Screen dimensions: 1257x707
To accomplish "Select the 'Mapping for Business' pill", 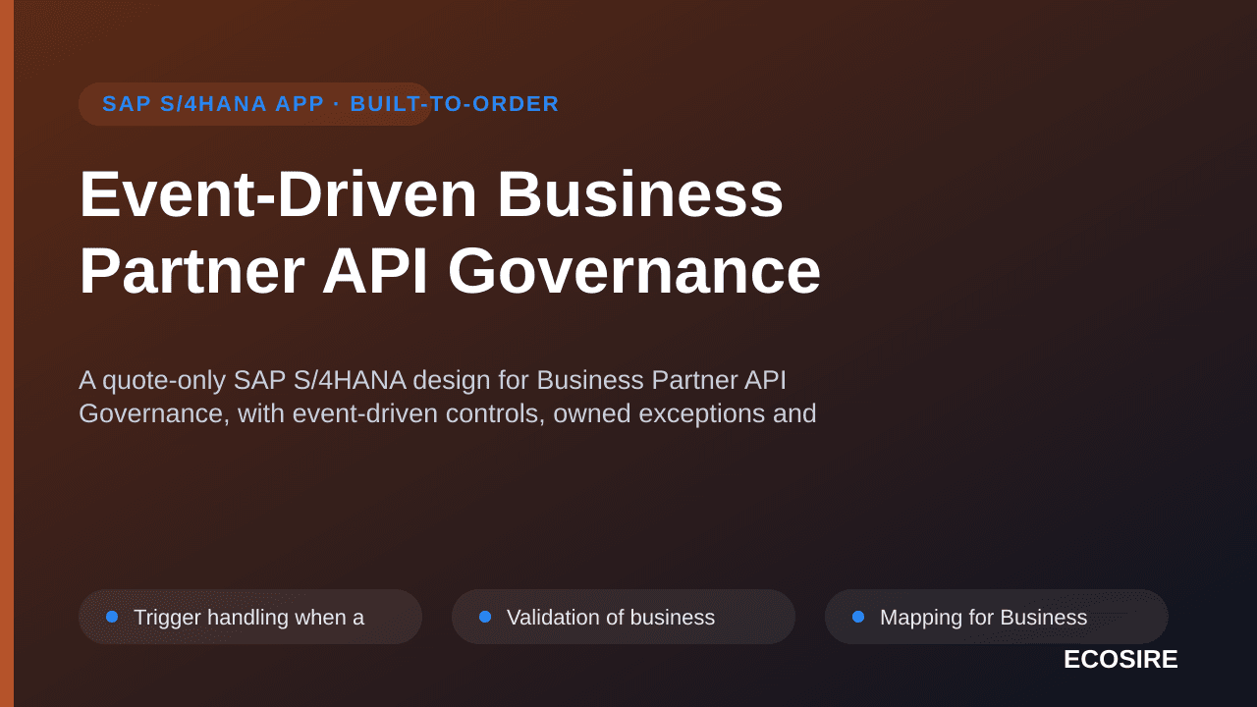I will click(997, 617).
